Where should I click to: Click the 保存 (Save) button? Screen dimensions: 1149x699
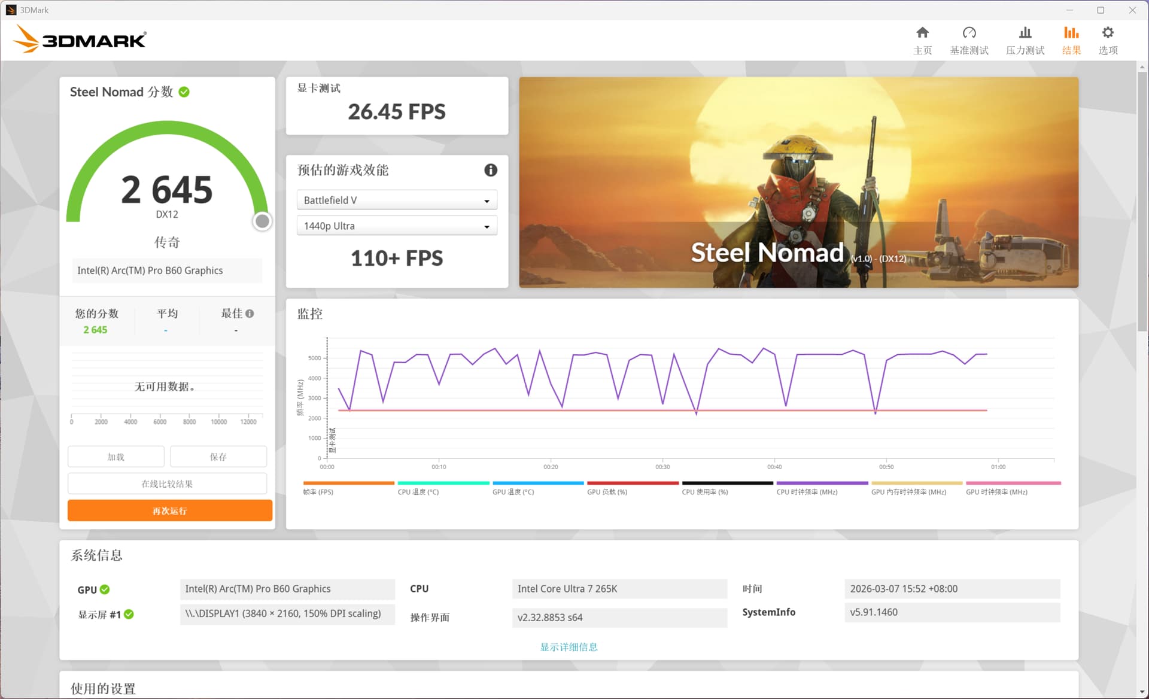pyautogui.click(x=218, y=457)
